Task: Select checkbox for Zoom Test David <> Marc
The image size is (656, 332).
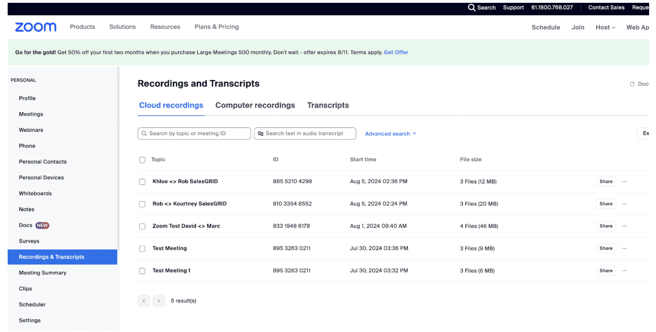Action: [x=142, y=226]
